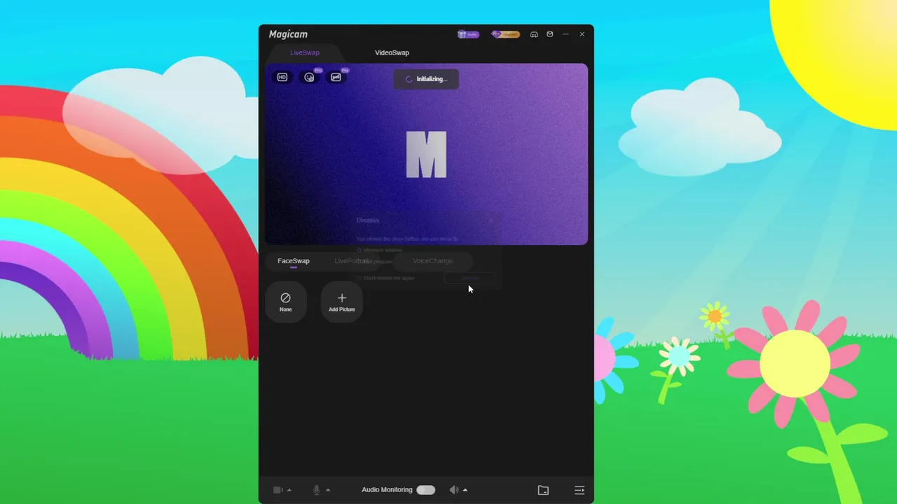Expand speaker output dropdown arrow
Screen dimensions: 897x504
tap(465, 490)
